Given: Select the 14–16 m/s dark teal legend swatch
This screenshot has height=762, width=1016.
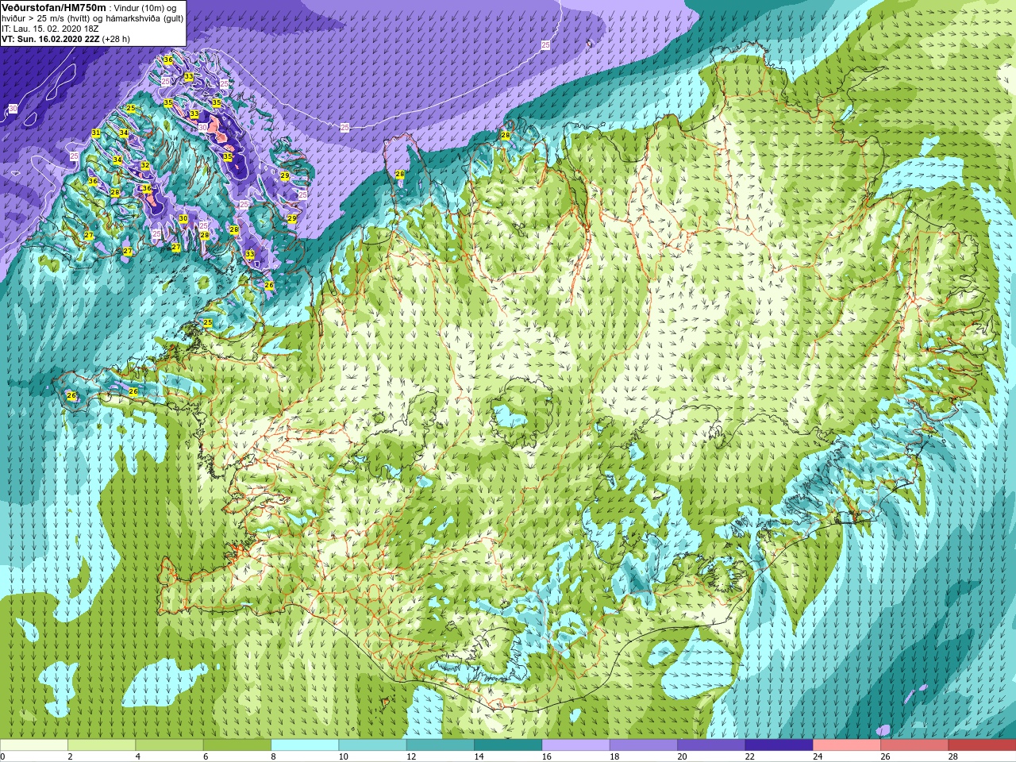Looking at the screenshot, I should [x=508, y=745].
